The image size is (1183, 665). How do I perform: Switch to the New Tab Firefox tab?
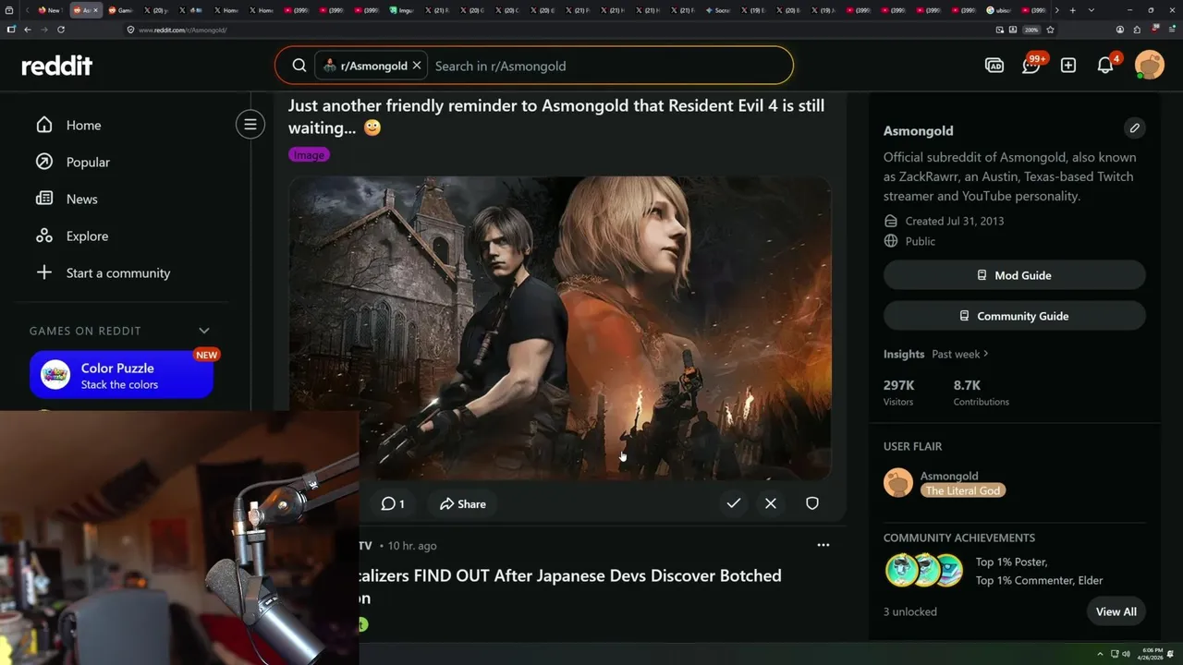point(49,10)
